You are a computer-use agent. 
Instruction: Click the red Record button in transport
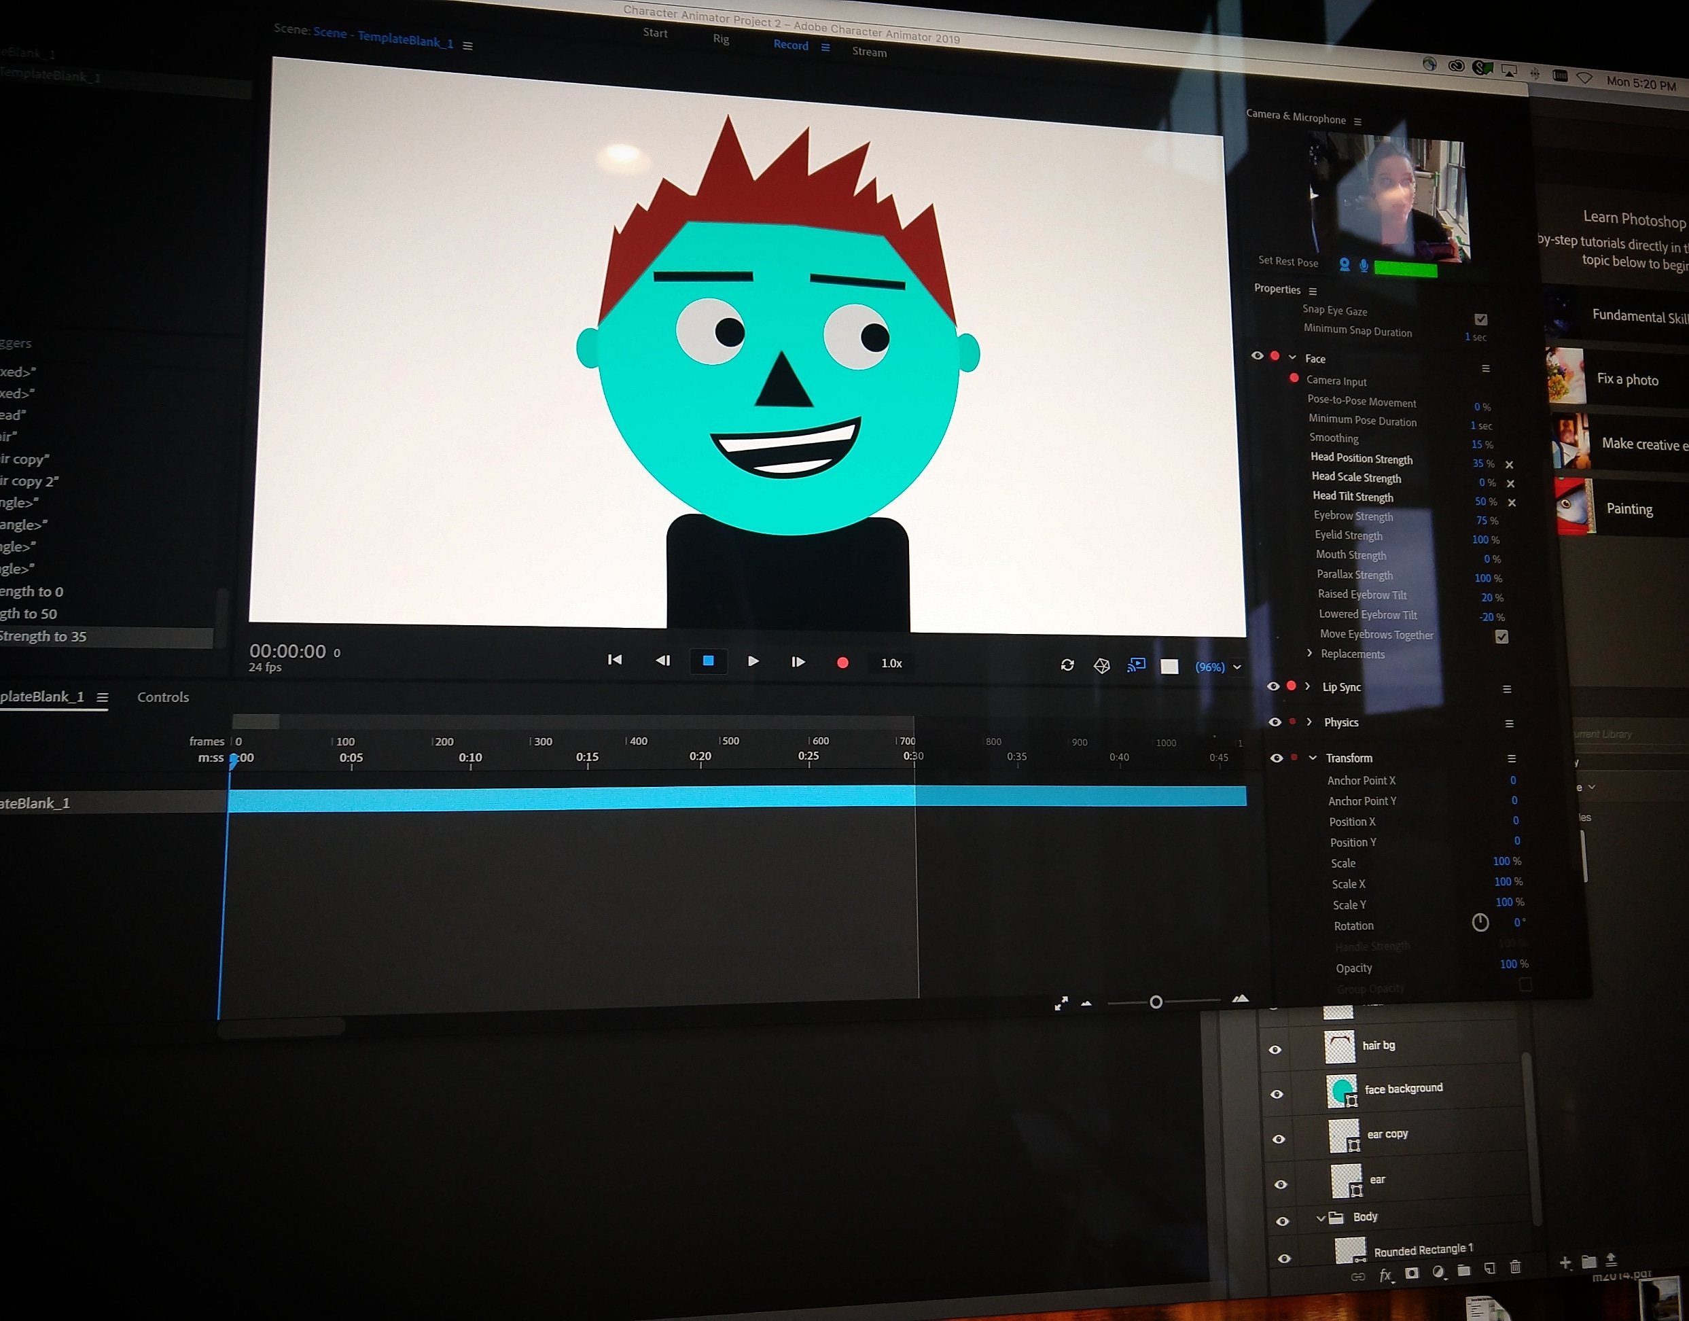843,663
